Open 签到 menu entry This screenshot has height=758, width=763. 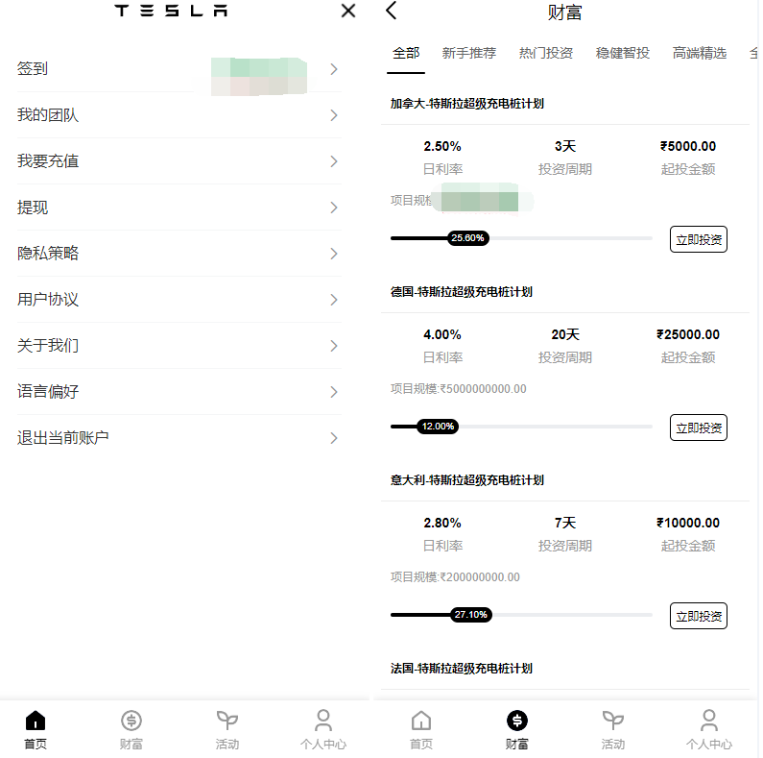[x=179, y=69]
